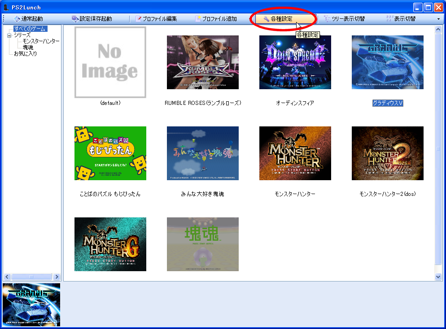Collapse the シリーズ tree node

click(x=9, y=35)
